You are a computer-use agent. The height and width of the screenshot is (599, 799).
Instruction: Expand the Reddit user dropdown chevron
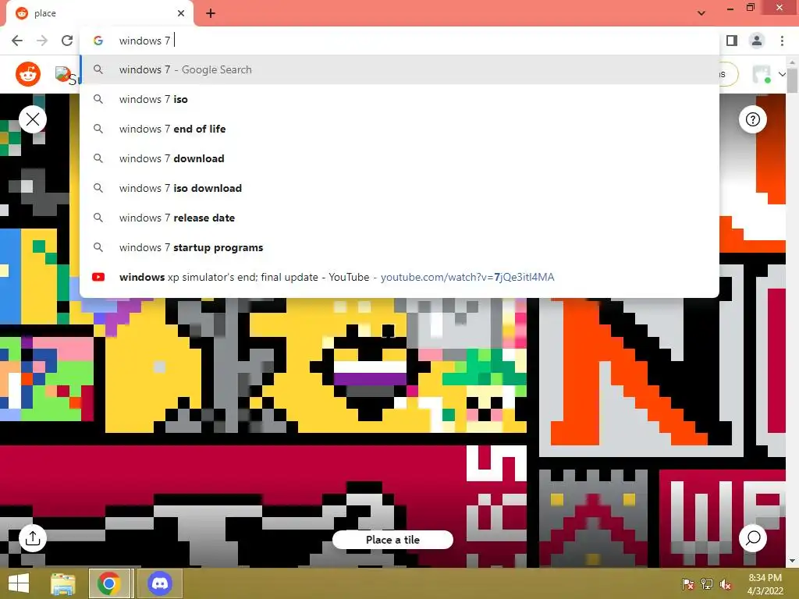pyautogui.click(x=782, y=74)
